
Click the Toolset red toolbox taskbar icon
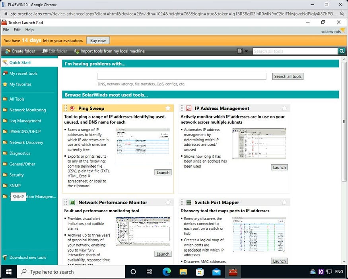[233, 272]
